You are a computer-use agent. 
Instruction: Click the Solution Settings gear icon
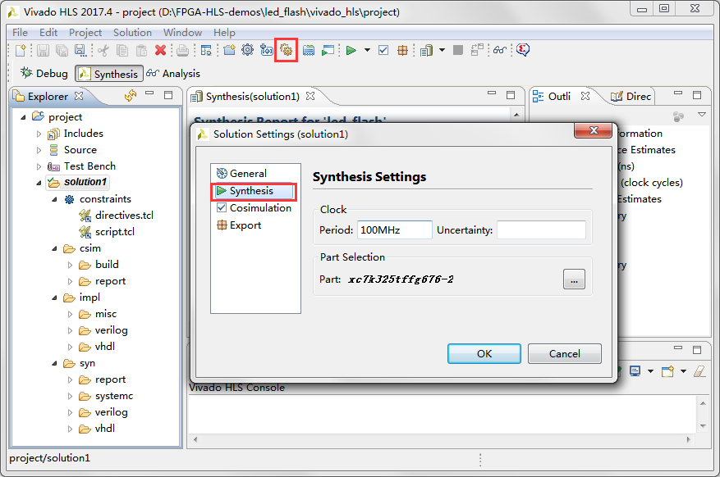pyautogui.click(x=286, y=50)
